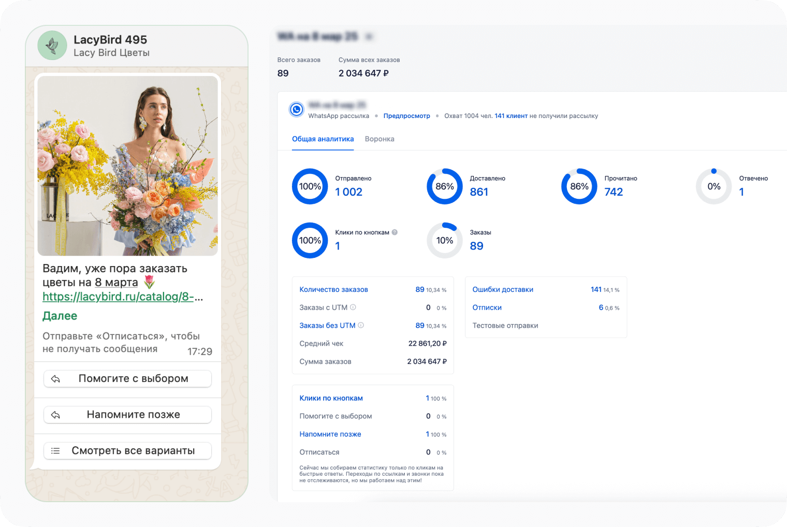Click the WhatsApp campaign icon

click(296, 109)
